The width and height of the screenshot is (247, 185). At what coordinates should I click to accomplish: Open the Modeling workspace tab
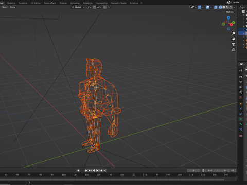pyautogui.click(x=11, y=3)
